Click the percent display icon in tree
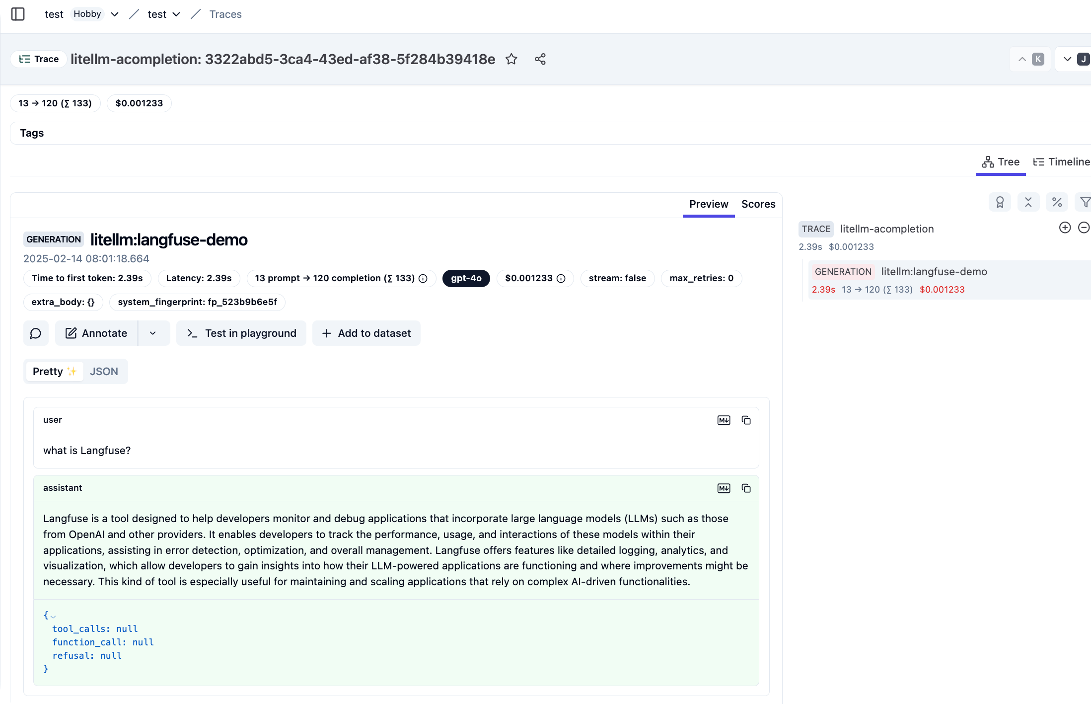This screenshot has width=1091, height=704. (1056, 202)
